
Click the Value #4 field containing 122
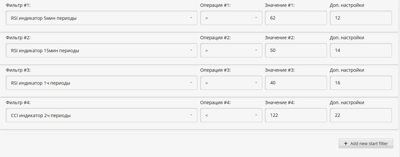tap(296, 115)
